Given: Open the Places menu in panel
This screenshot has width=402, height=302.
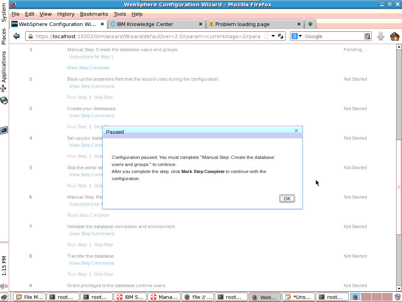Looking at the screenshot, I should coord(4,37).
